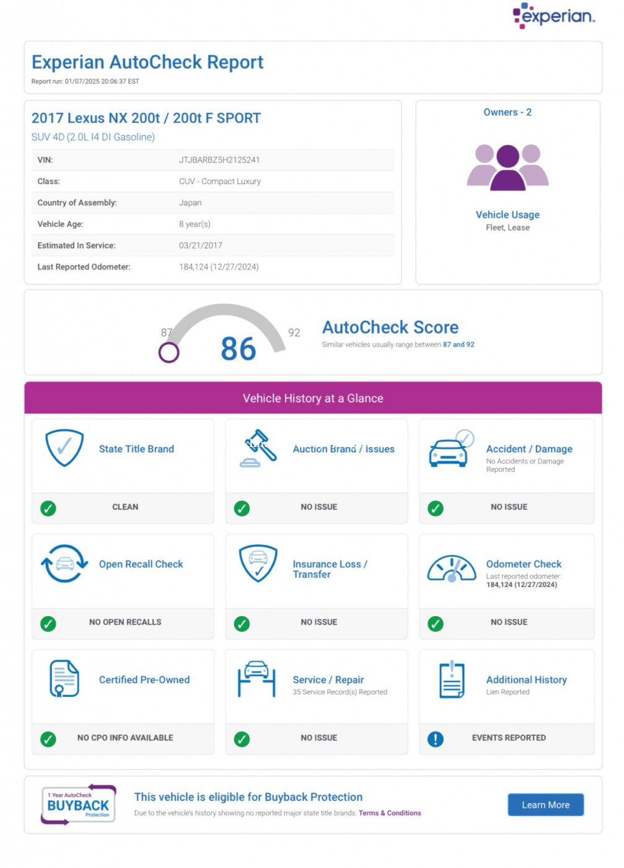Viewport: 624px width, 868px height.
Task: Click the Open Recall Check icon
Action: pyautogui.click(x=64, y=564)
